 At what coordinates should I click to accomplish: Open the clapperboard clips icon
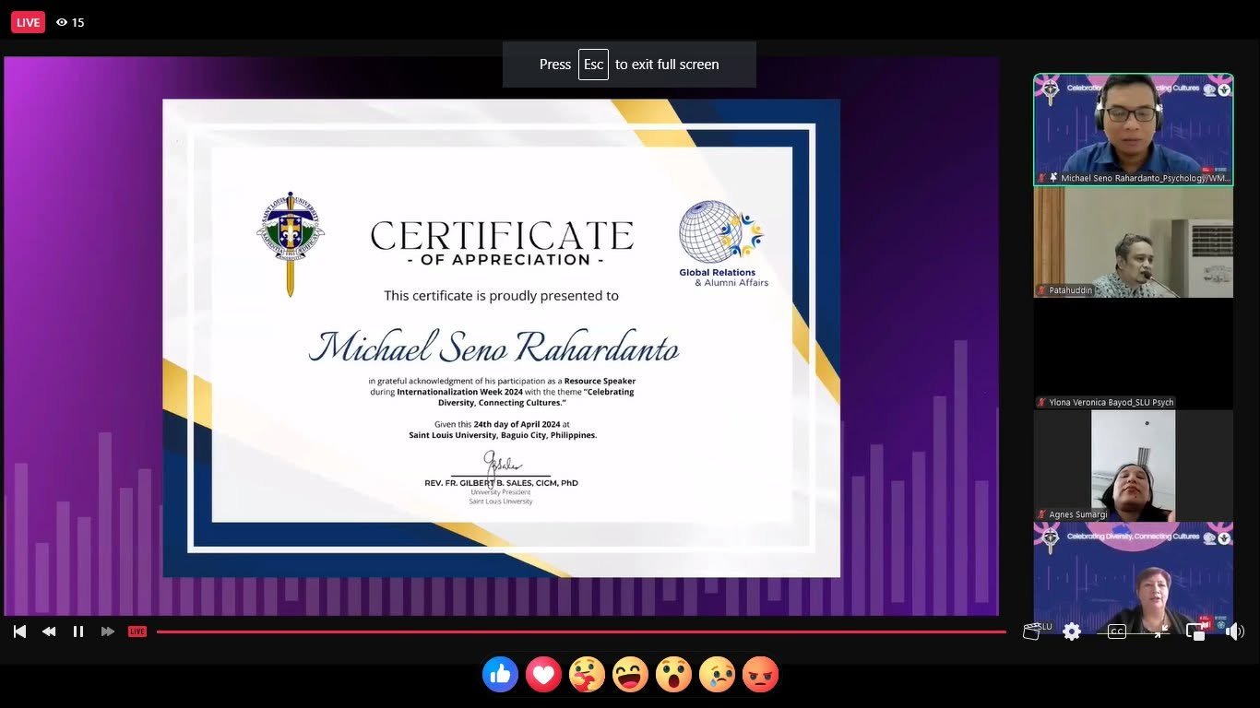(1032, 631)
